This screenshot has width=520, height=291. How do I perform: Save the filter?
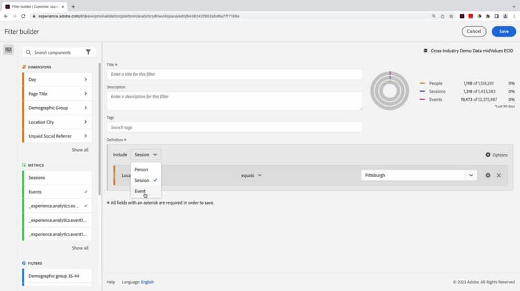(504, 31)
